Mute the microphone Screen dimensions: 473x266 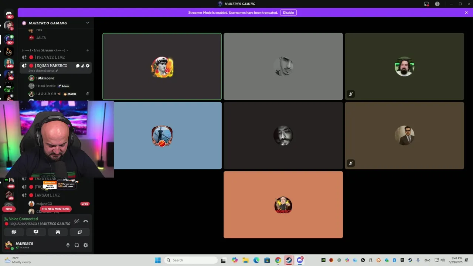point(68,245)
